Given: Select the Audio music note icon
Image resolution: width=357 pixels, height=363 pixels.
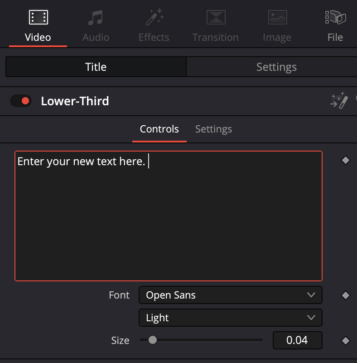Looking at the screenshot, I should click(96, 18).
